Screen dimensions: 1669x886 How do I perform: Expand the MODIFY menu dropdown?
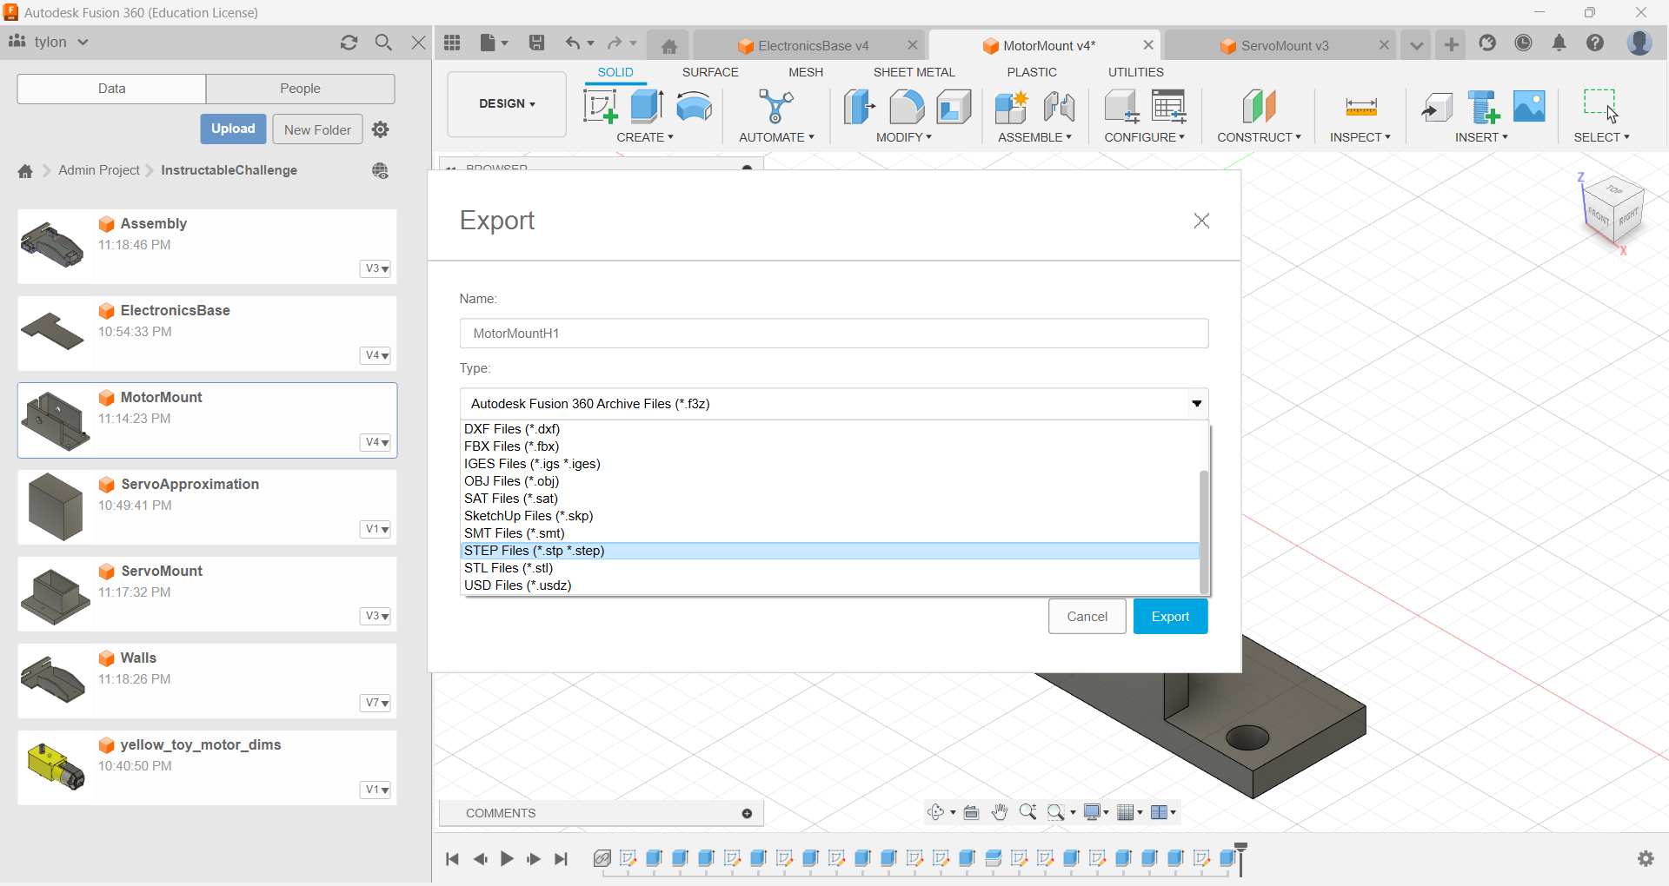click(904, 137)
